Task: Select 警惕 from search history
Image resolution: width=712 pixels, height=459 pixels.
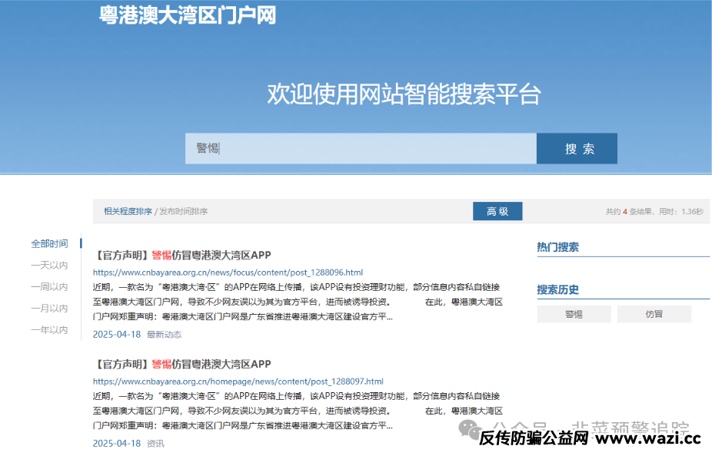Action: tap(574, 314)
